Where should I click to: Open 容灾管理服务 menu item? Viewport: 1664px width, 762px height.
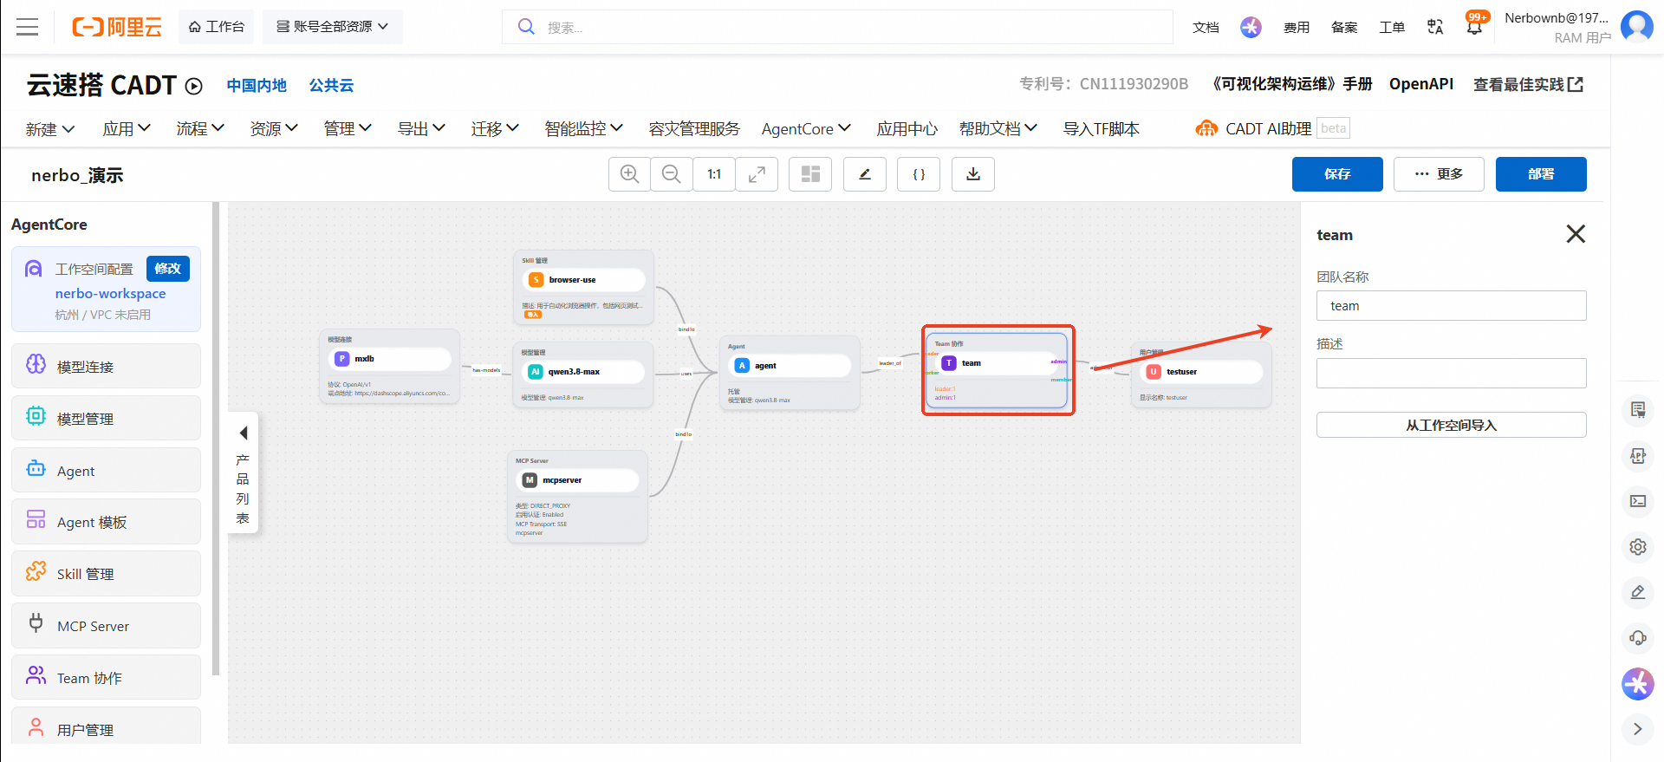694,129
